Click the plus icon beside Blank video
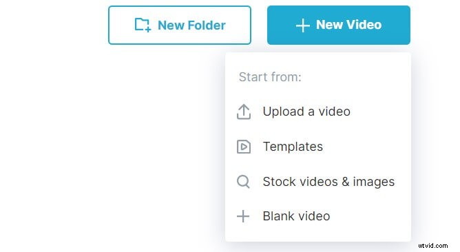460x252 pixels. tap(243, 216)
